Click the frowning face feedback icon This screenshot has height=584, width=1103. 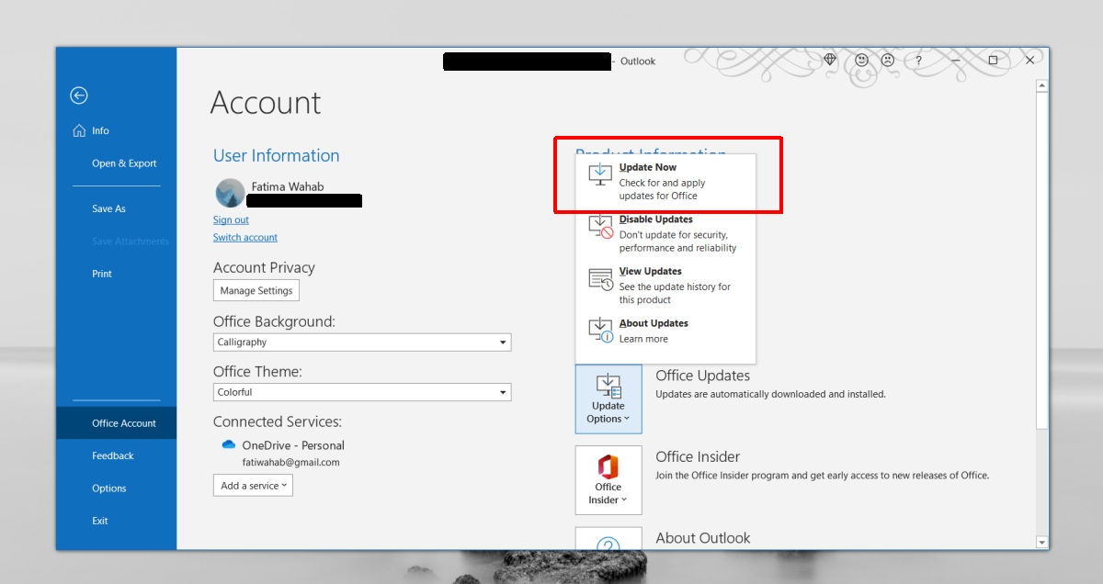(x=888, y=60)
